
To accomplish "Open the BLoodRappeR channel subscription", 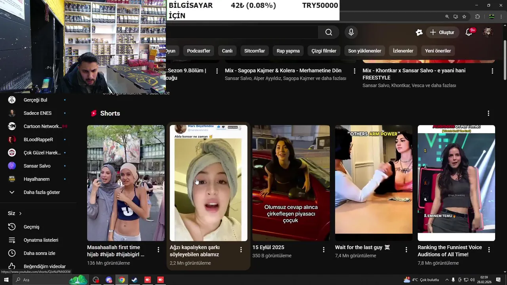I will click(38, 140).
